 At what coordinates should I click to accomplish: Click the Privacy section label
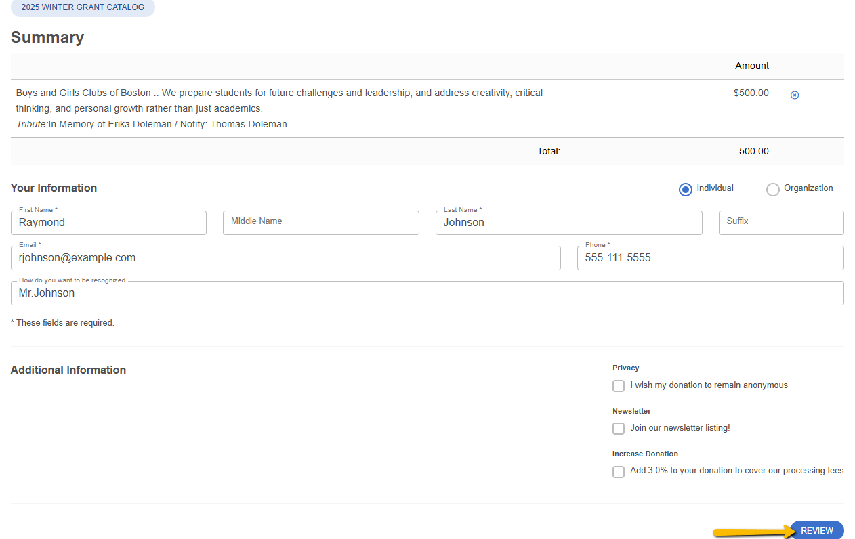click(x=626, y=368)
